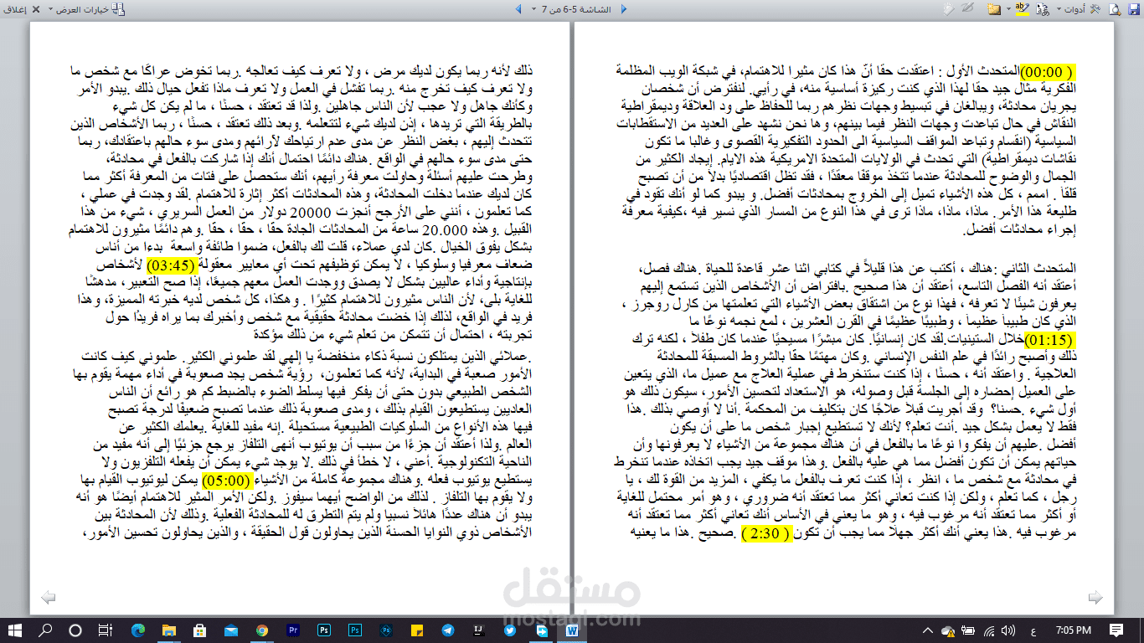Open Print Preview from the reading toolbar
This screenshot has height=643, width=1144.
tap(1114, 9)
